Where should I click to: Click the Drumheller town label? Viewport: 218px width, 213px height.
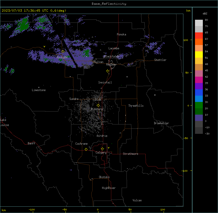pyautogui.click(x=161, y=123)
